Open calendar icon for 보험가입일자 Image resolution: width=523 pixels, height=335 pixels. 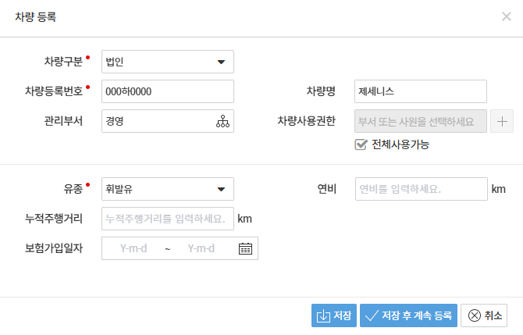245,248
